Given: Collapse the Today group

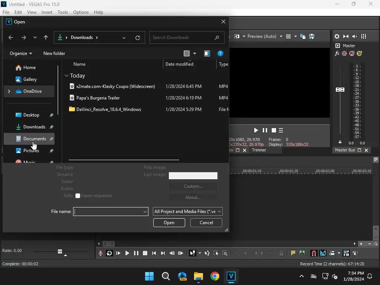Looking at the screenshot, I should pos(67,76).
